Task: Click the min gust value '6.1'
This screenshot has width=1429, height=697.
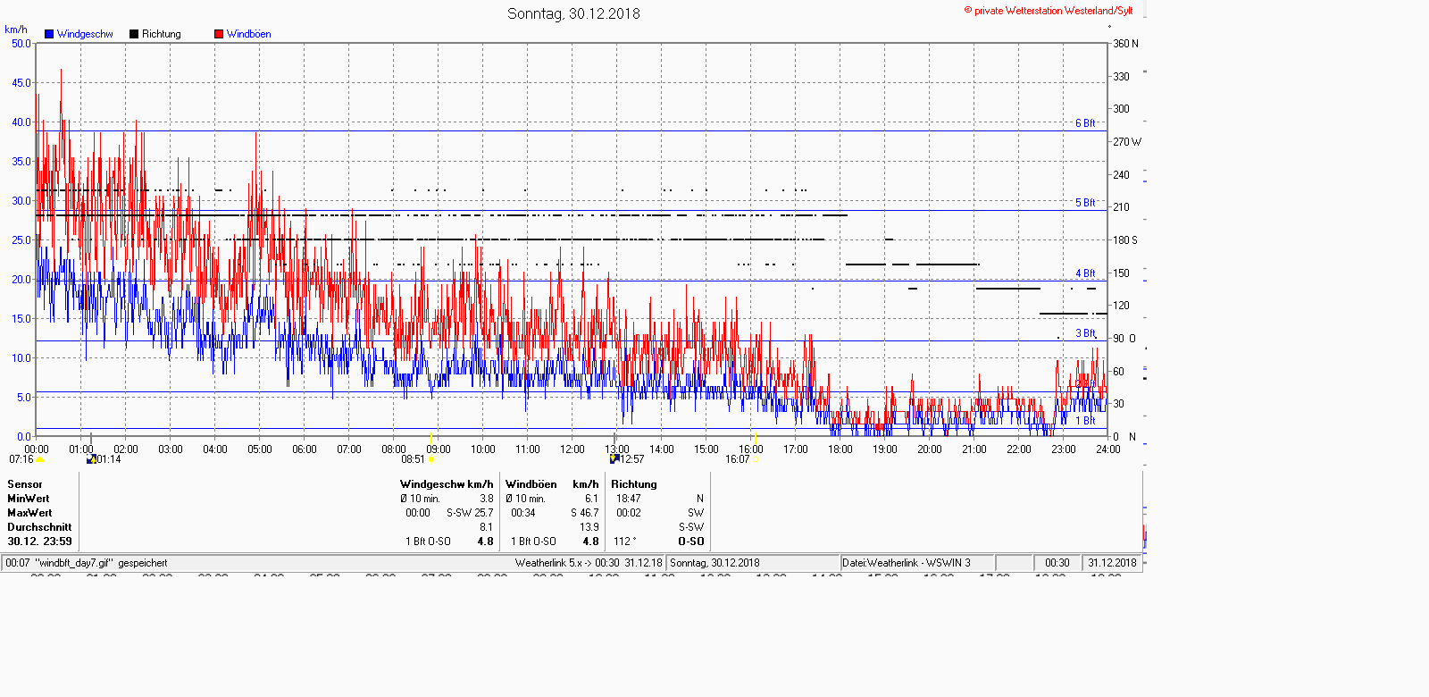Action: [x=591, y=499]
